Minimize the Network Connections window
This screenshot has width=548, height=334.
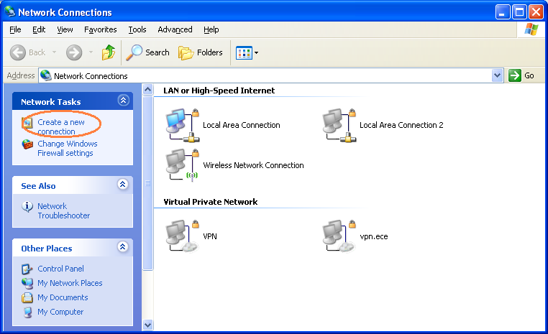(503, 12)
